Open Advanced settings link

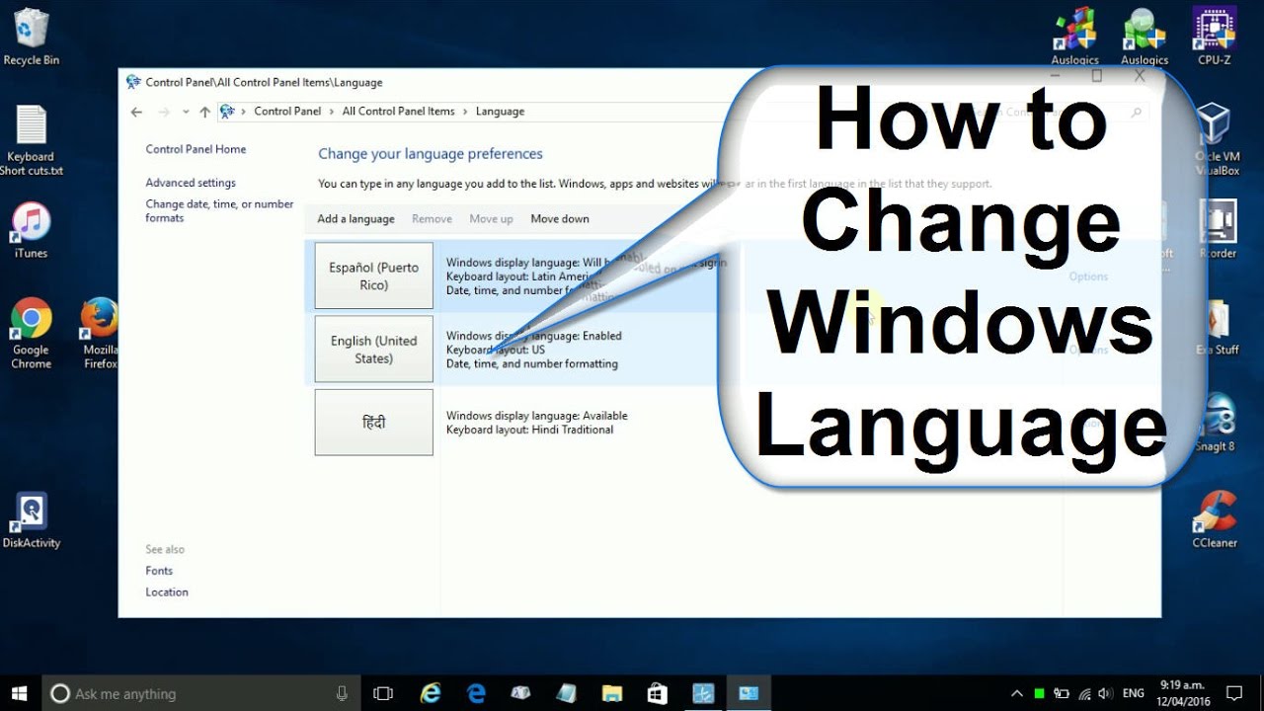(x=191, y=183)
